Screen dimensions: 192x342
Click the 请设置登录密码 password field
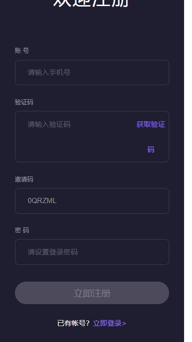(92, 252)
